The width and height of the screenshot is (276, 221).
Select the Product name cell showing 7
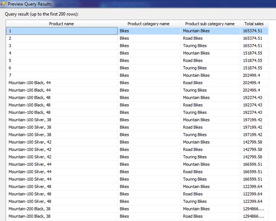[61, 75]
